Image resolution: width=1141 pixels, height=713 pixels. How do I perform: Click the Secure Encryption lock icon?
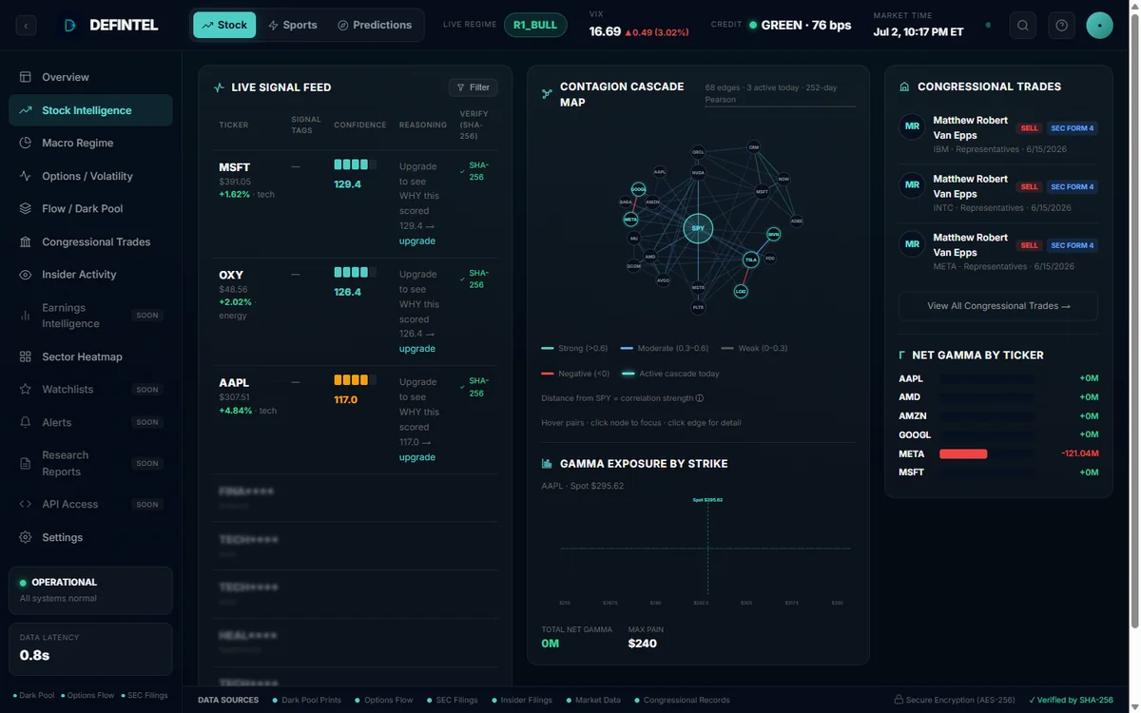pos(899,700)
